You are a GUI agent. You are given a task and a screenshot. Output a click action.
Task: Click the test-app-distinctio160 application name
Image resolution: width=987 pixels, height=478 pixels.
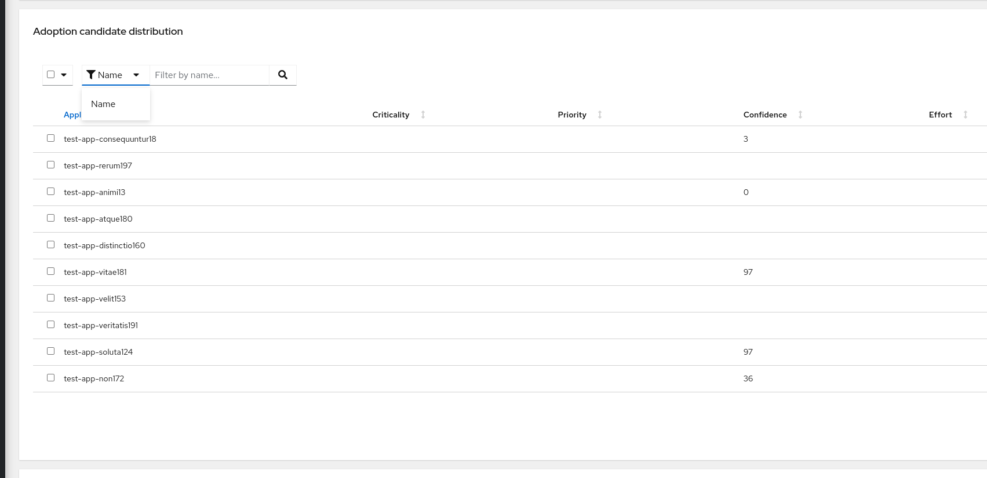tap(104, 245)
